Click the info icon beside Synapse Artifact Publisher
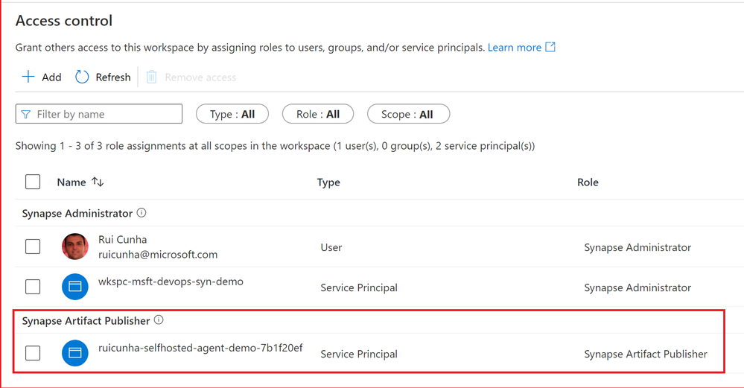 click(159, 320)
